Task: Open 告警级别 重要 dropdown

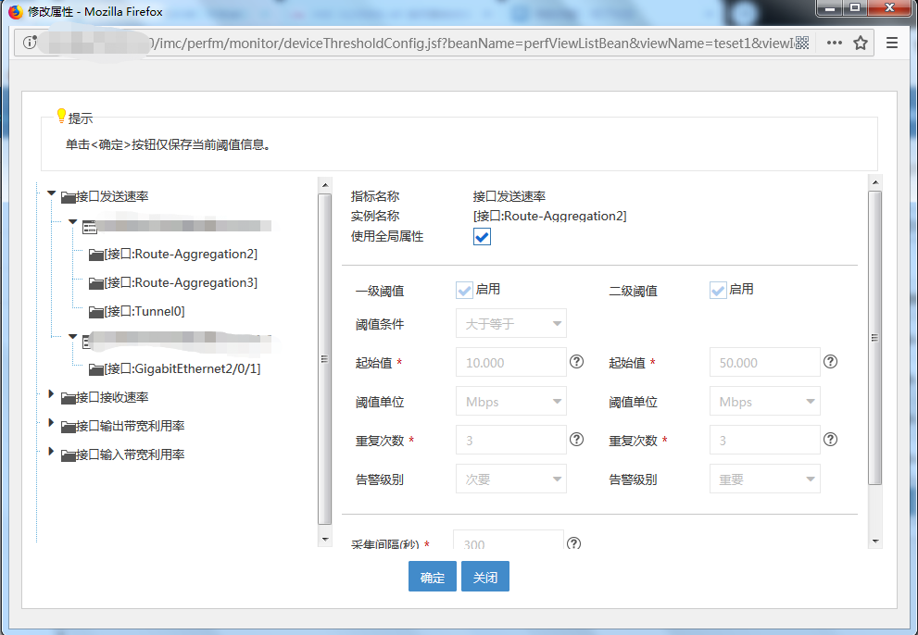Action: point(764,479)
